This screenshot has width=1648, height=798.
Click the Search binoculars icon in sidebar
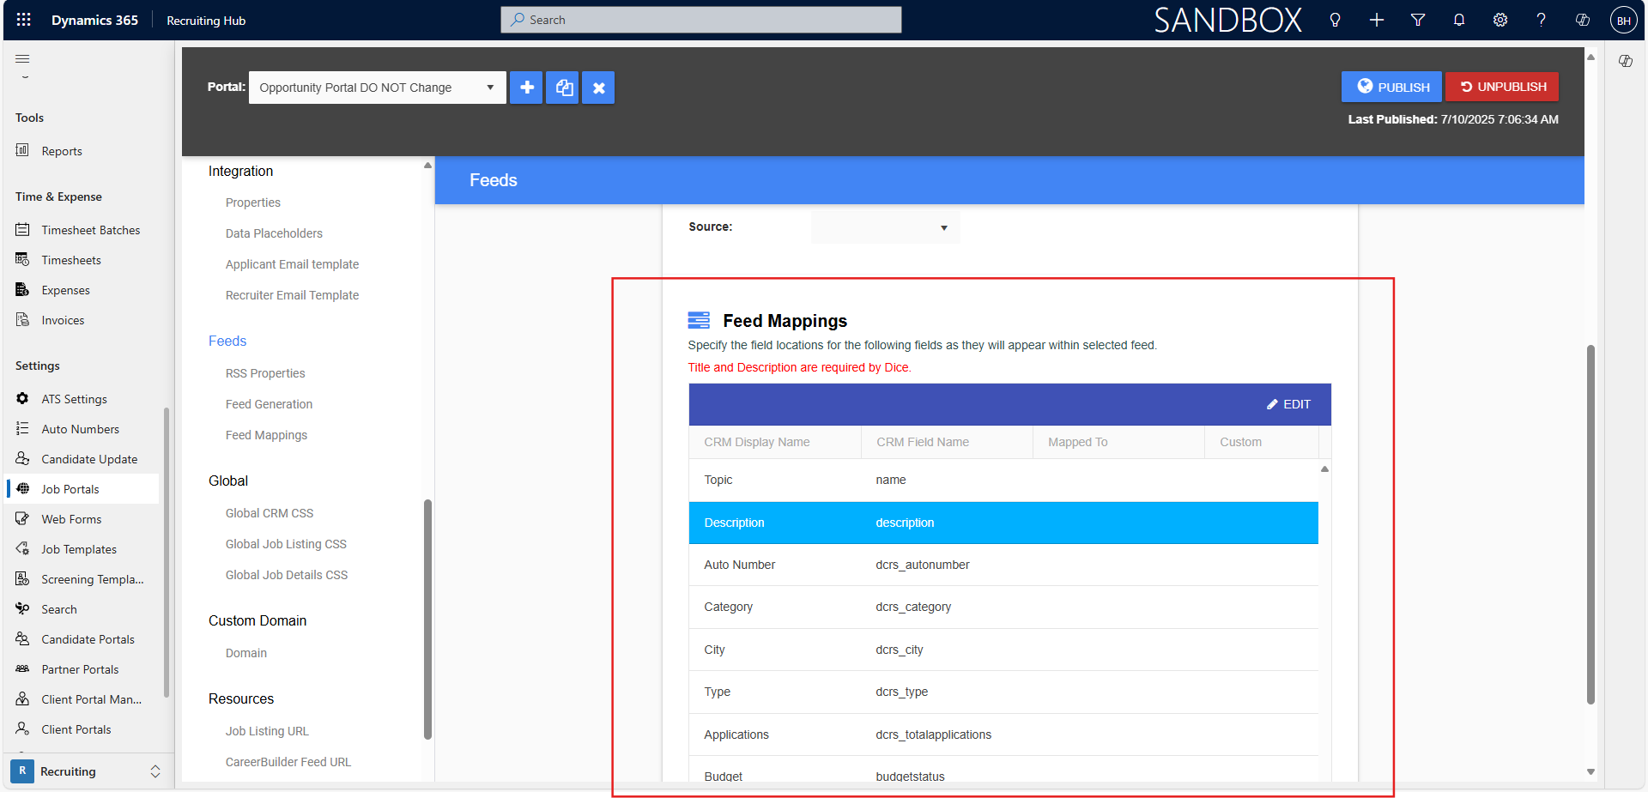tap(22, 608)
